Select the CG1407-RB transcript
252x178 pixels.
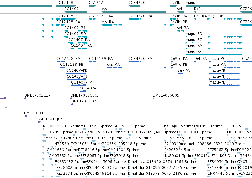tap(76, 31)
